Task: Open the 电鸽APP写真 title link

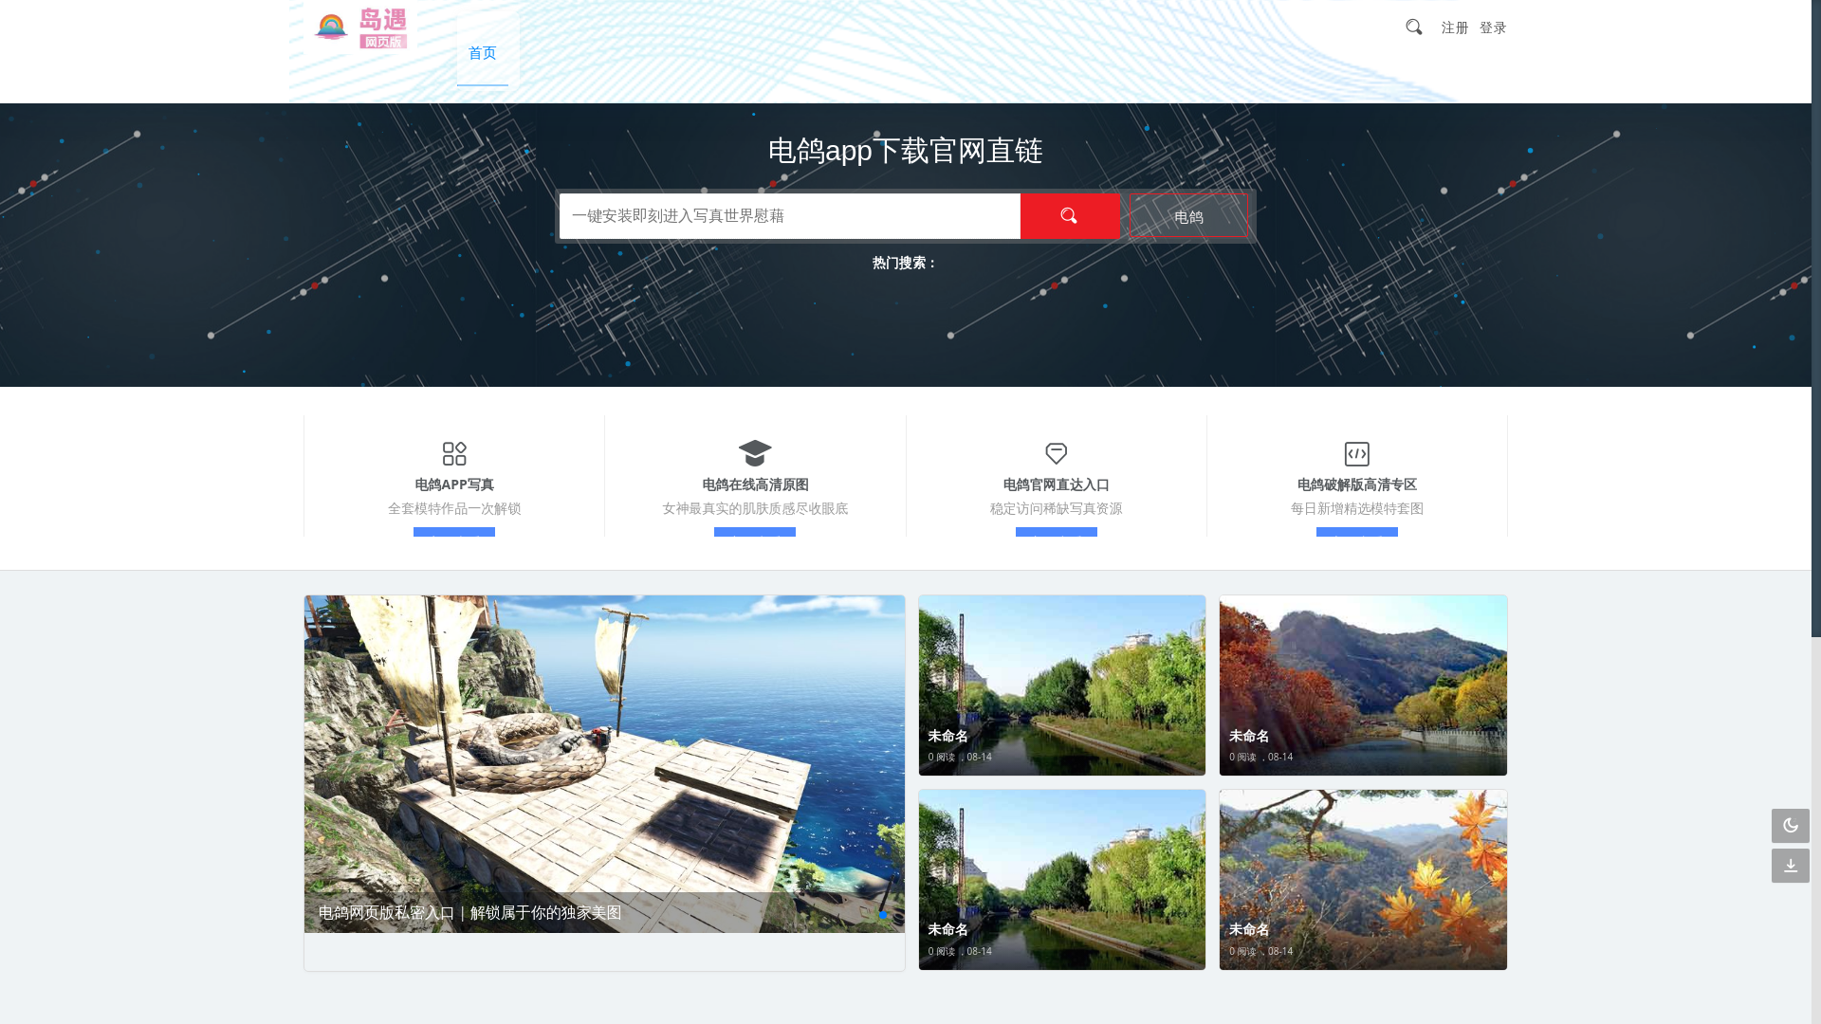Action: point(454,485)
